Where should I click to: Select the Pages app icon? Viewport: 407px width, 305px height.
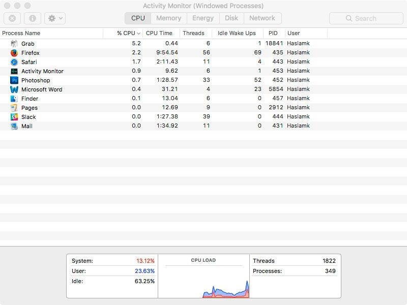(13, 108)
